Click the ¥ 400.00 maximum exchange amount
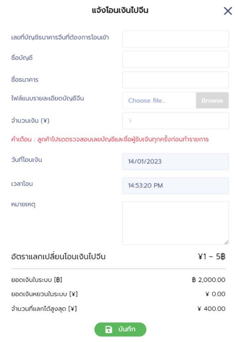 point(211,309)
